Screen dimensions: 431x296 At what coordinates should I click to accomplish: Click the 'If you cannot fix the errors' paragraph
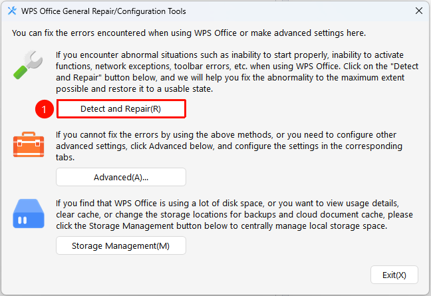point(229,146)
